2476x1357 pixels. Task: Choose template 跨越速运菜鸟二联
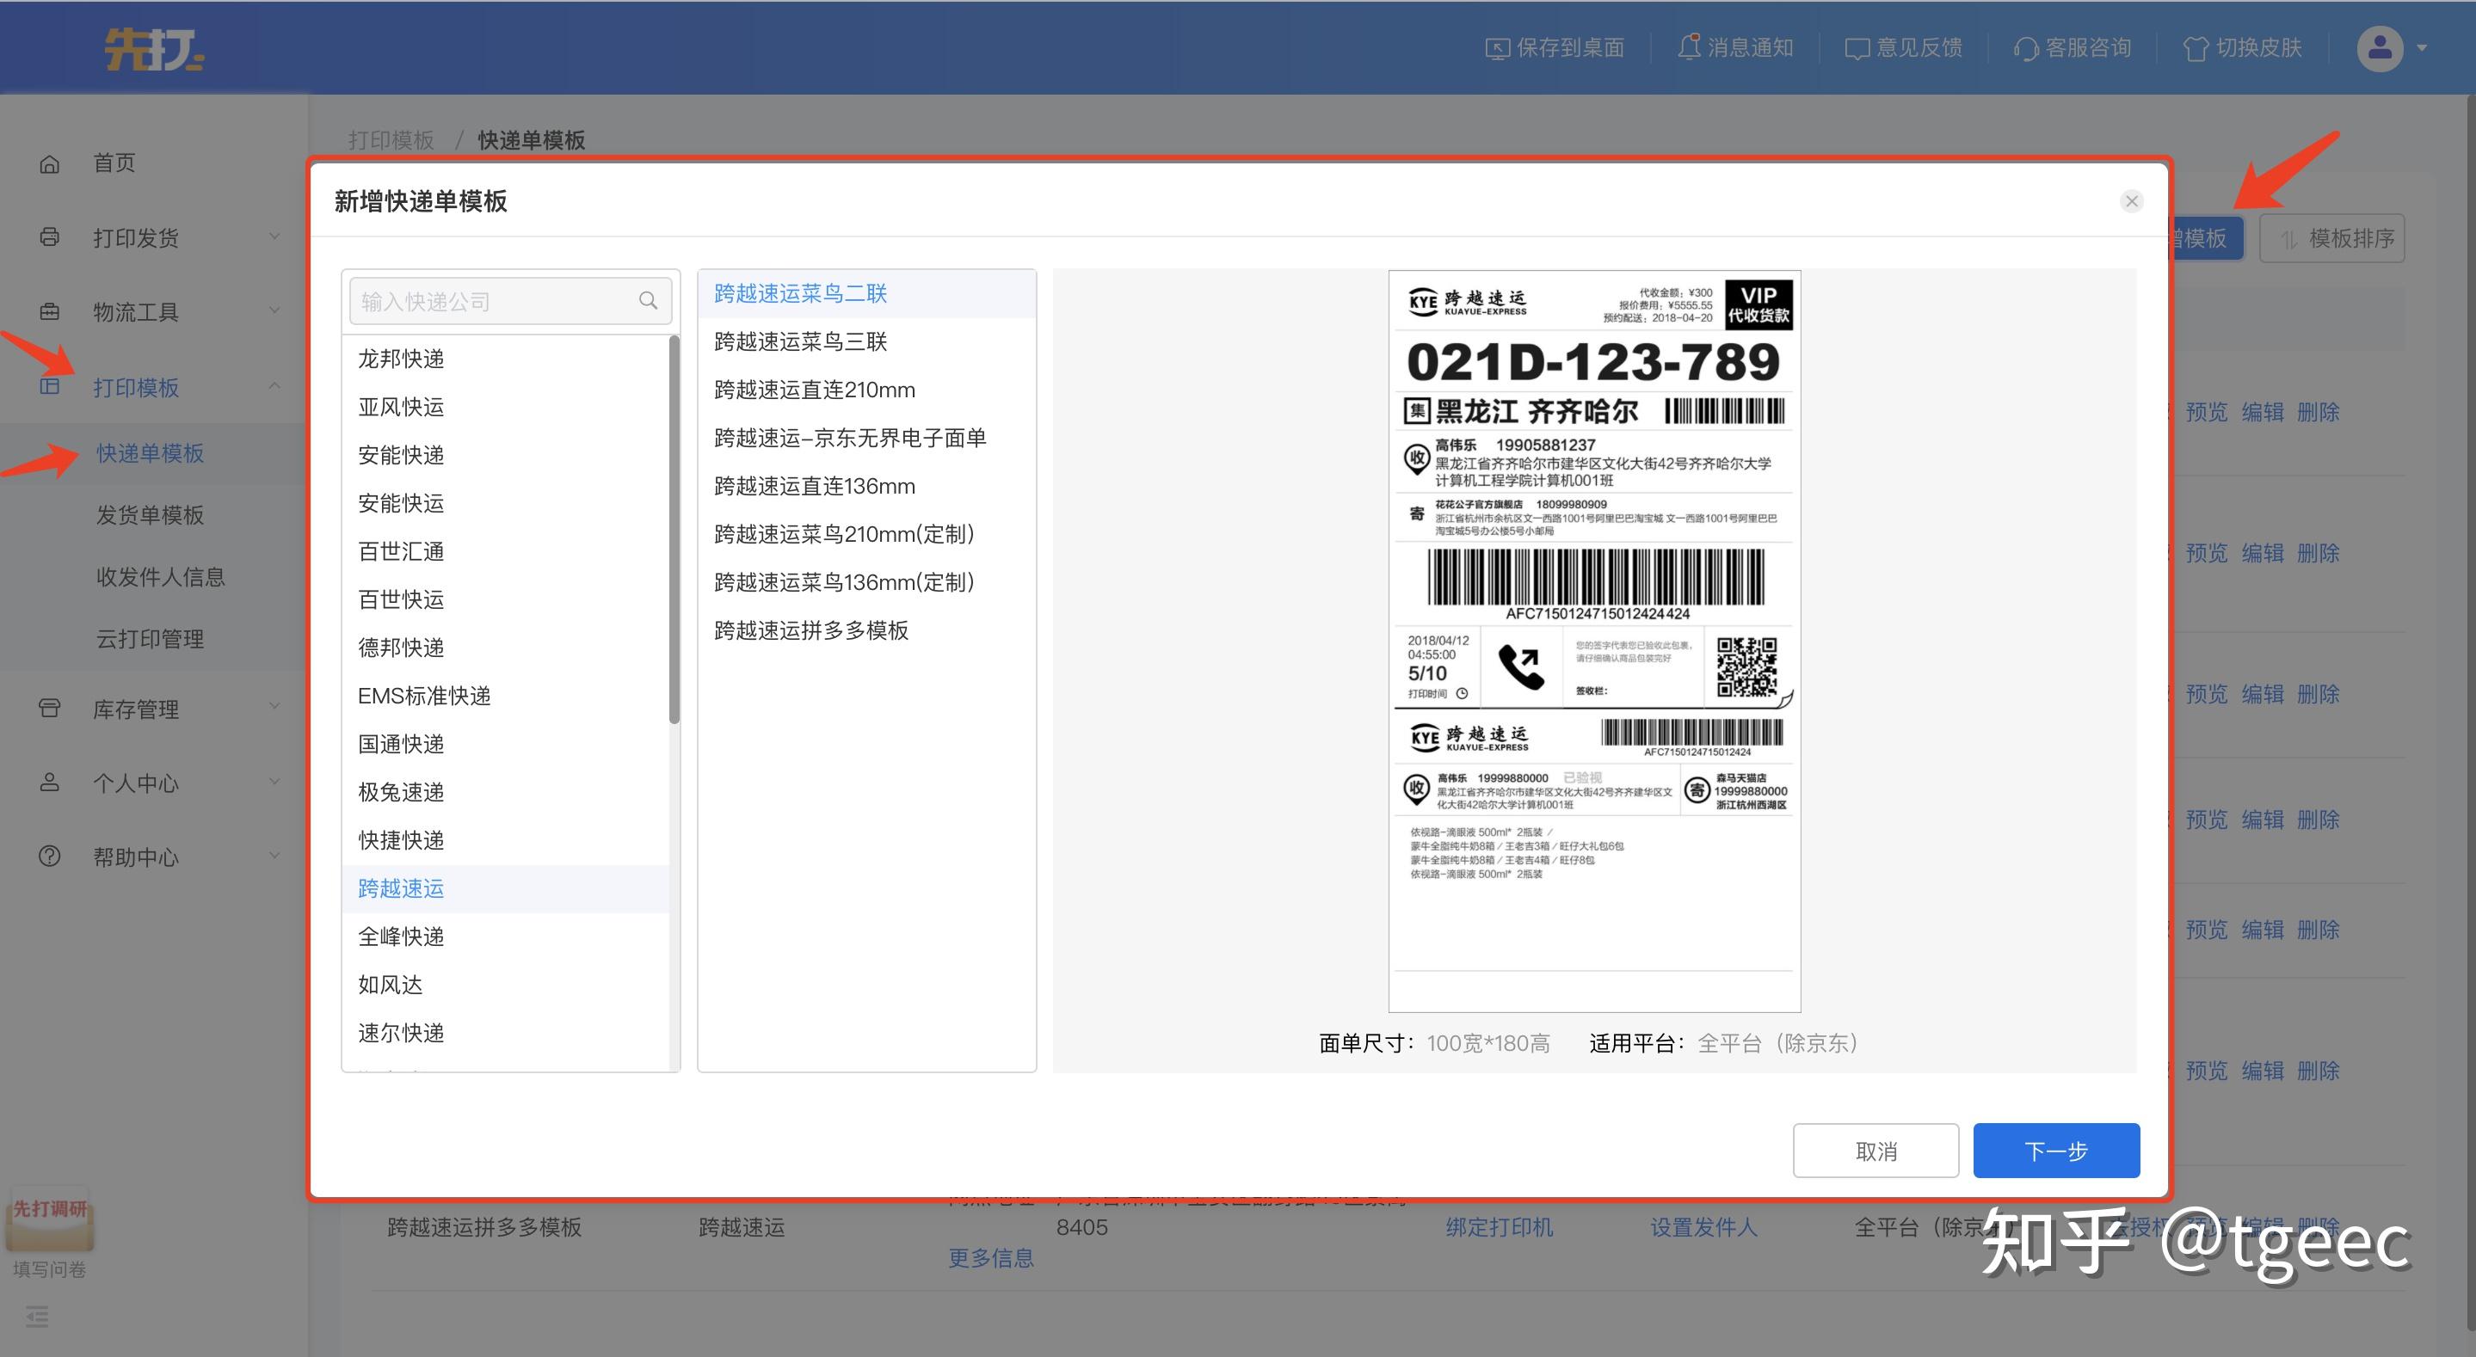click(x=867, y=293)
